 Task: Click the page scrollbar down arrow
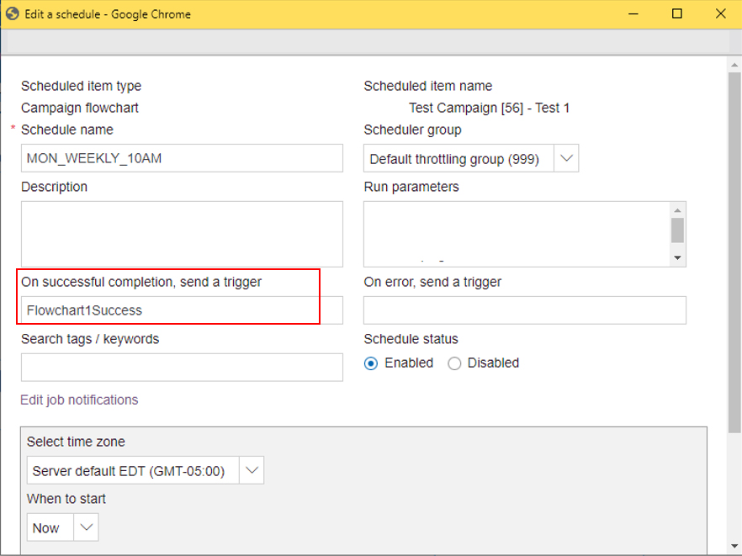[x=734, y=546]
